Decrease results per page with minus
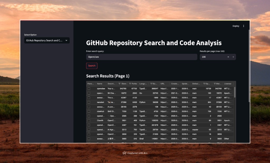The height and width of the screenshot is (163, 270). (228, 57)
